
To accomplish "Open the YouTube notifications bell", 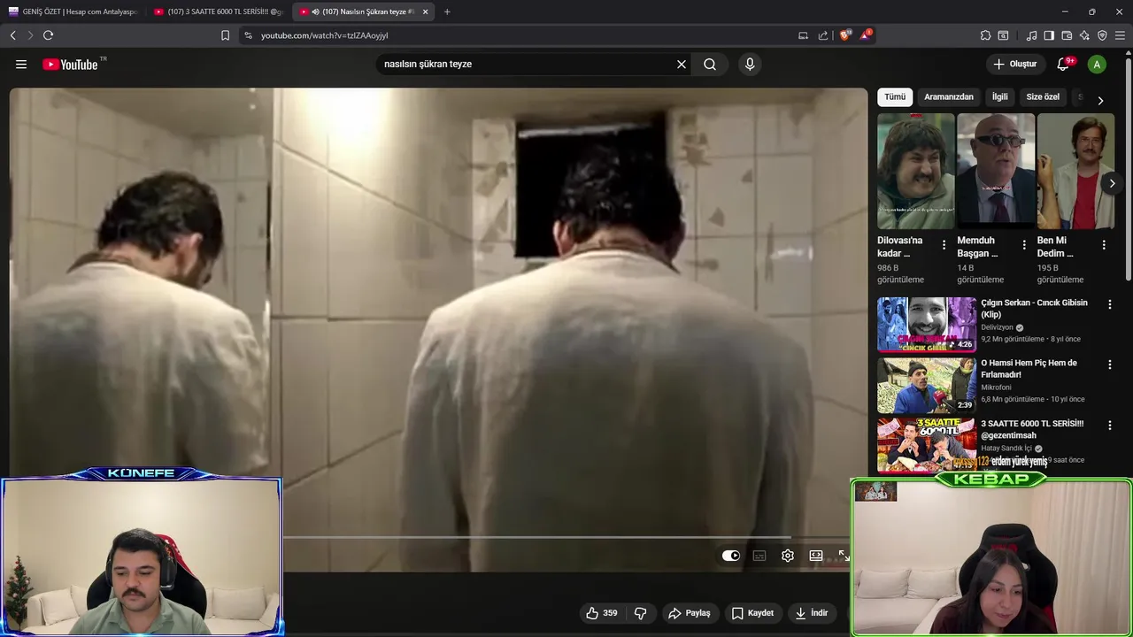I will tap(1063, 65).
